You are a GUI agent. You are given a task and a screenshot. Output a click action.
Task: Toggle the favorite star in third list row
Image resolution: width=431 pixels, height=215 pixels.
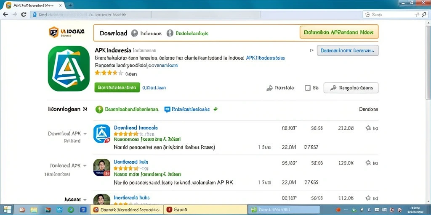(368, 198)
